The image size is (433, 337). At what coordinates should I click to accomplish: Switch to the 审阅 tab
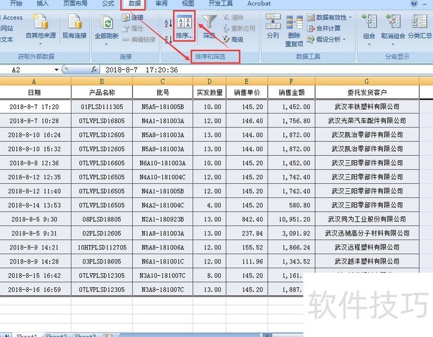tap(161, 4)
